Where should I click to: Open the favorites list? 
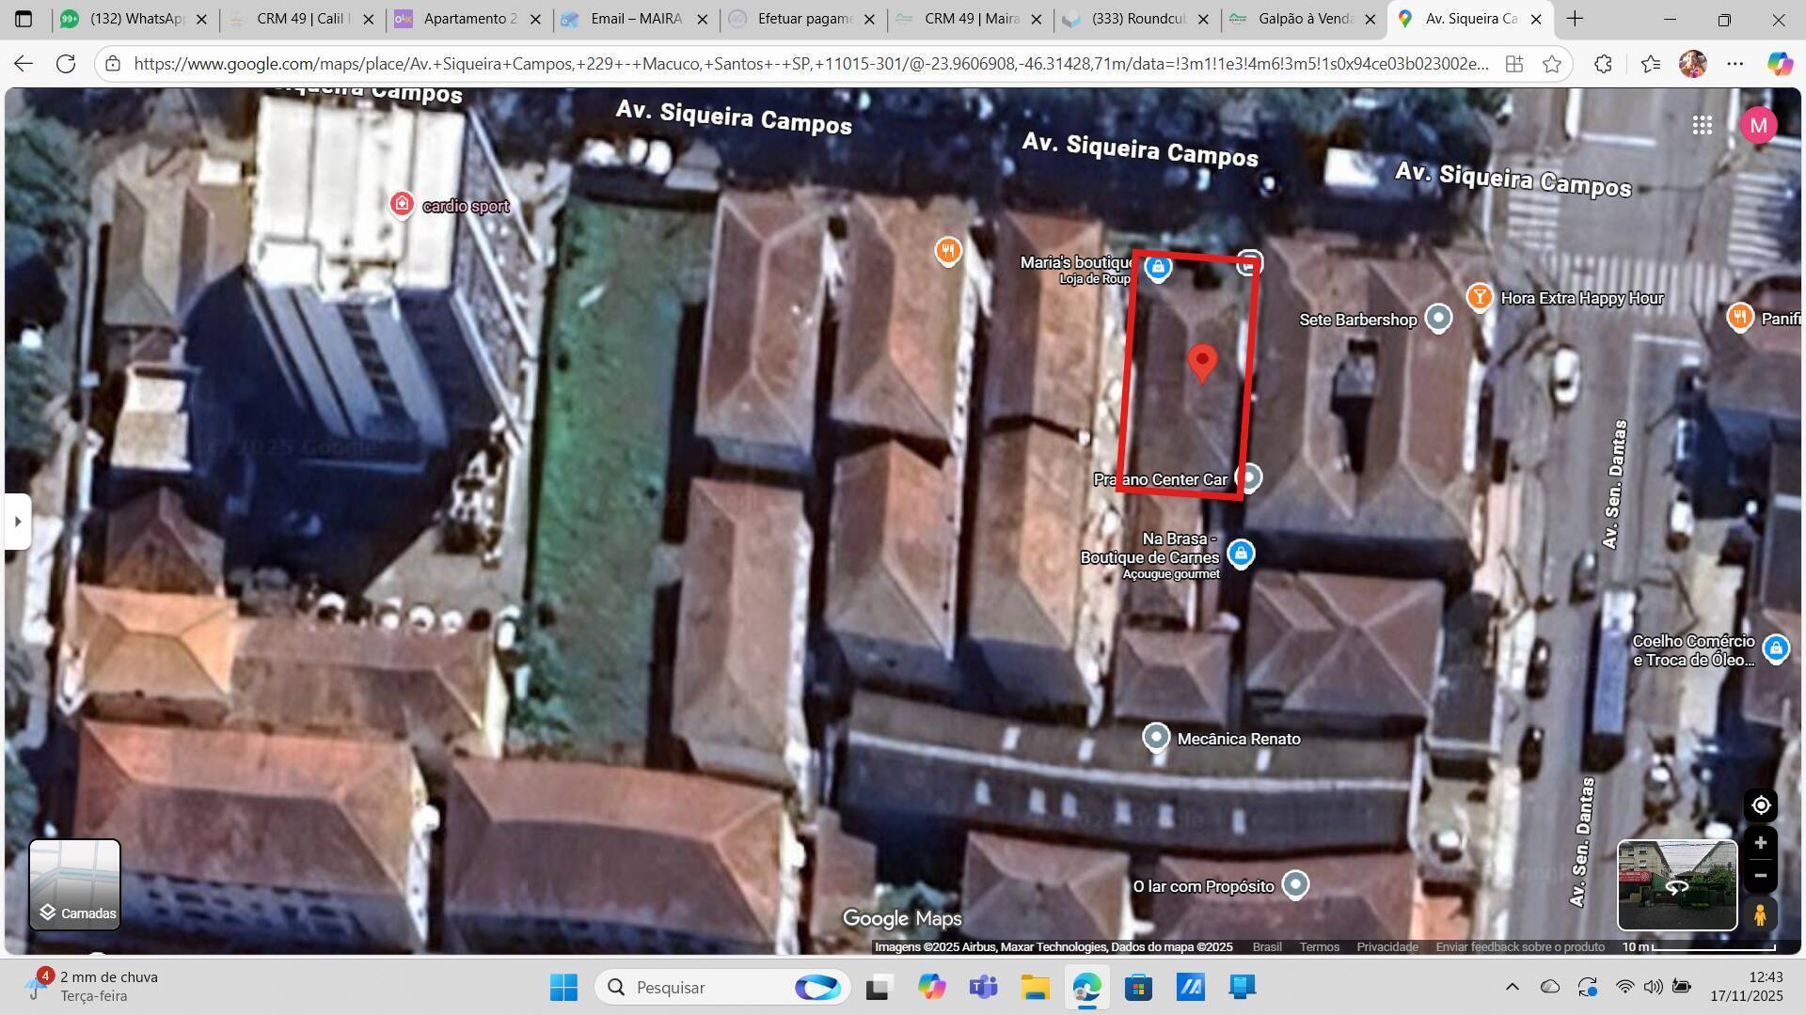click(1650, 64)
